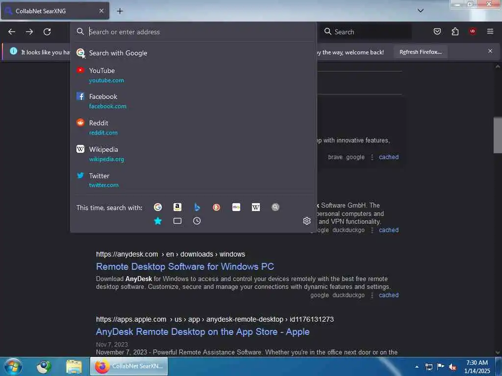Open cached link of VPN functionality result
This screenshot has height=376, width=502.
[x=389, y=230]
